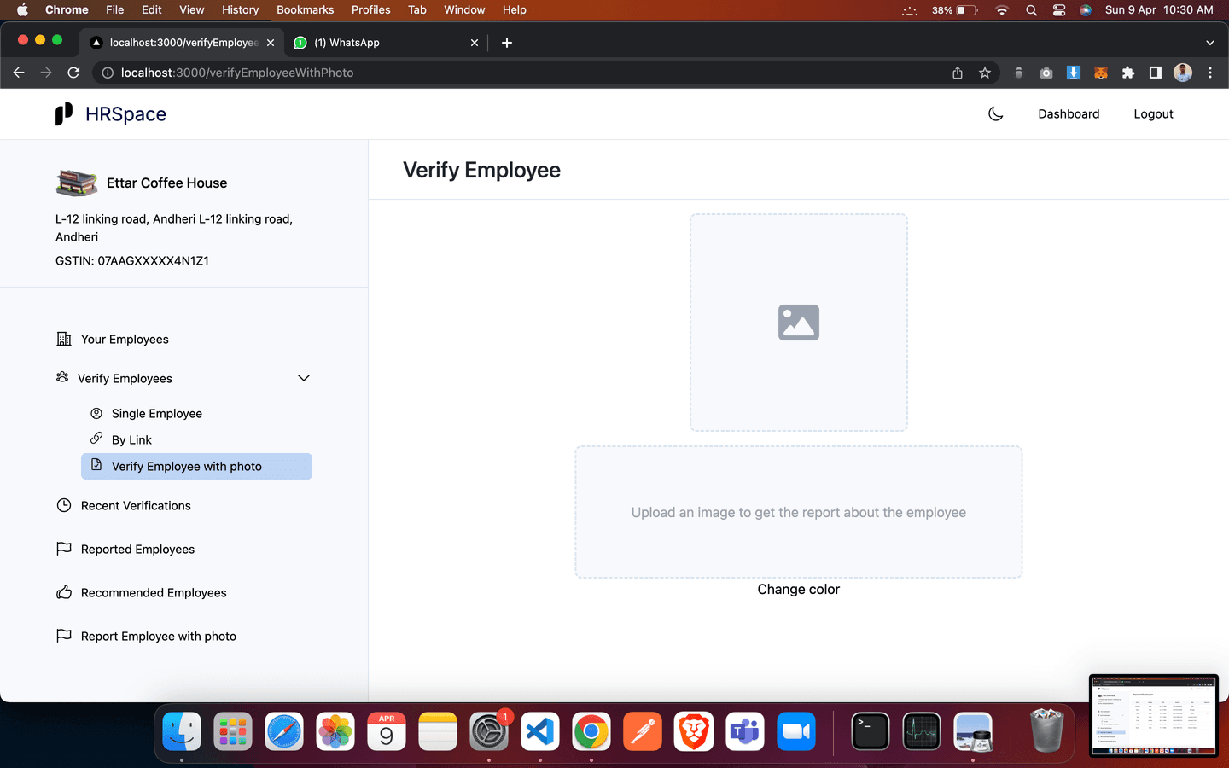Open Recommended Employees page

point(154,592)
